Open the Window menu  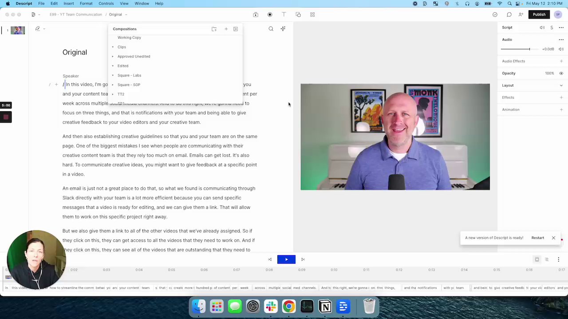tap(142, 4)
